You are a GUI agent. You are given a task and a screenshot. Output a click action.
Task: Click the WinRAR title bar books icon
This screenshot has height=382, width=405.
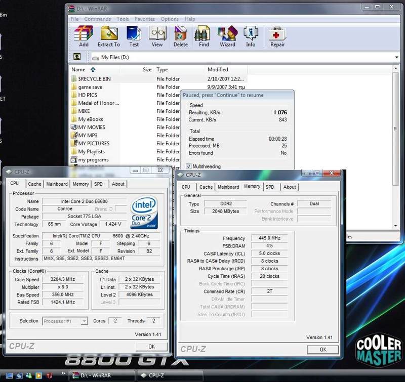71,9
